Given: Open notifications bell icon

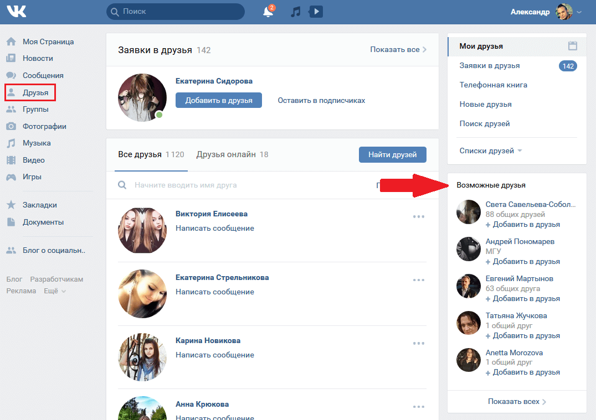Looking at the screenshot, I should click(x=268, y=12).
